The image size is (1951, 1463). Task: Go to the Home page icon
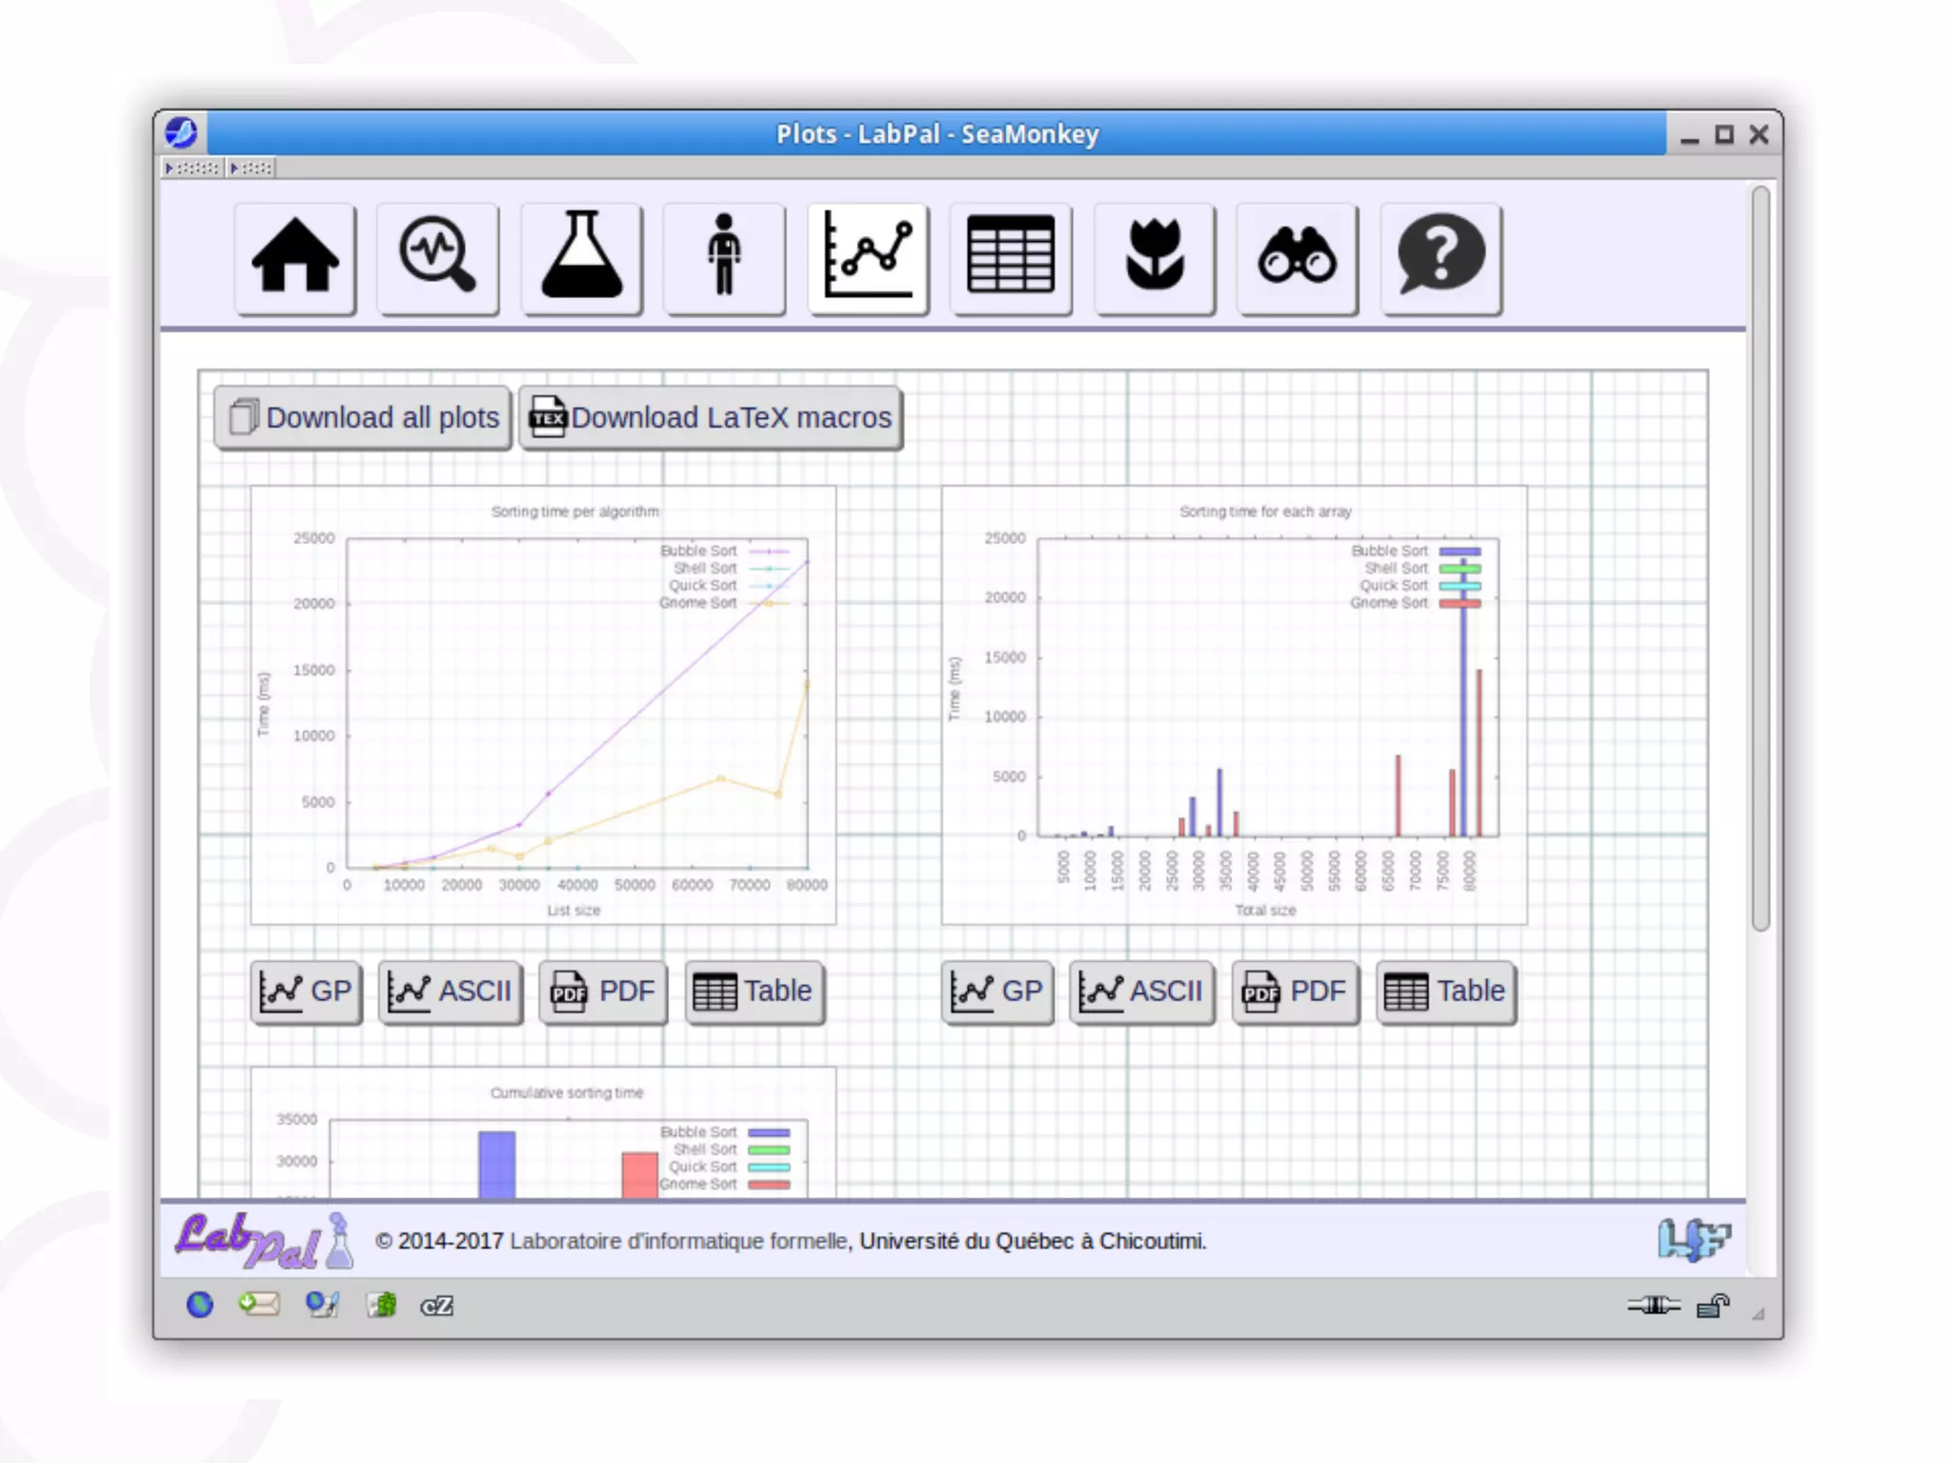[x=295, y=257]
